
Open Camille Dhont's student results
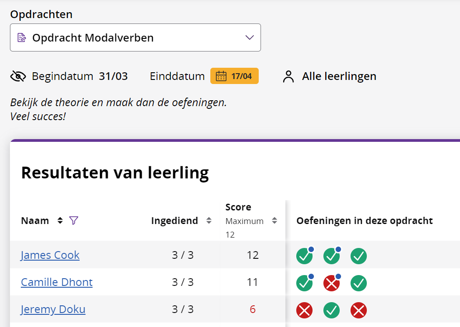tap(57, 282)
